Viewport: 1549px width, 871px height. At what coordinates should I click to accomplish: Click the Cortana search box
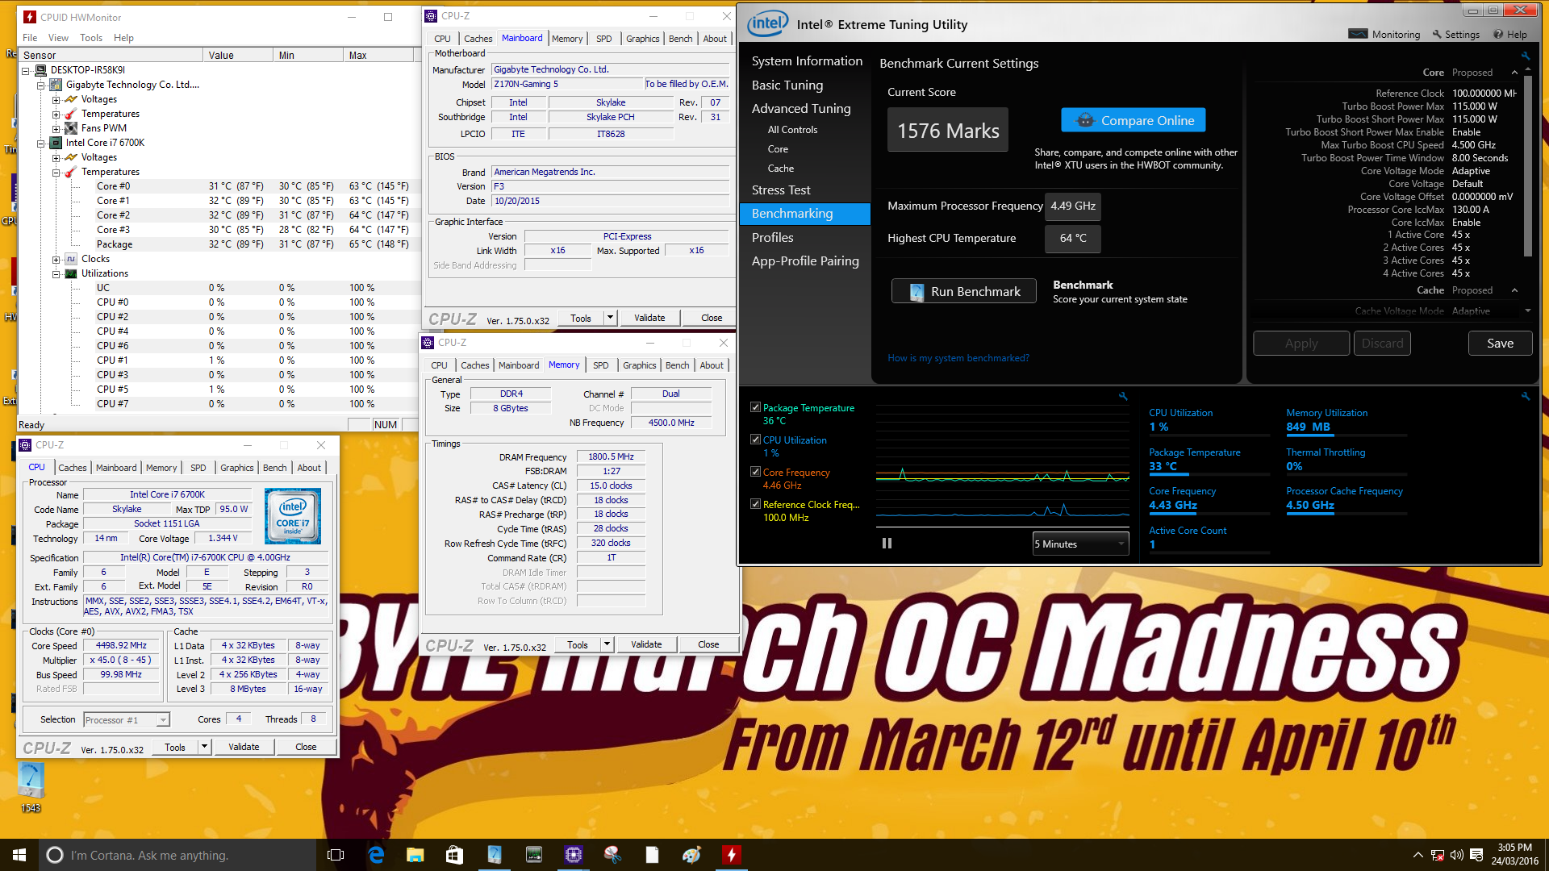click(x=177, y=855)
